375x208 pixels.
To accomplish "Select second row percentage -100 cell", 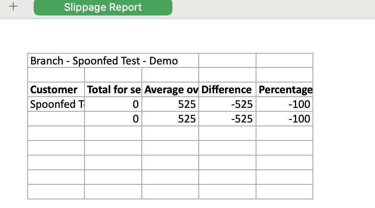I will [284, 119].
